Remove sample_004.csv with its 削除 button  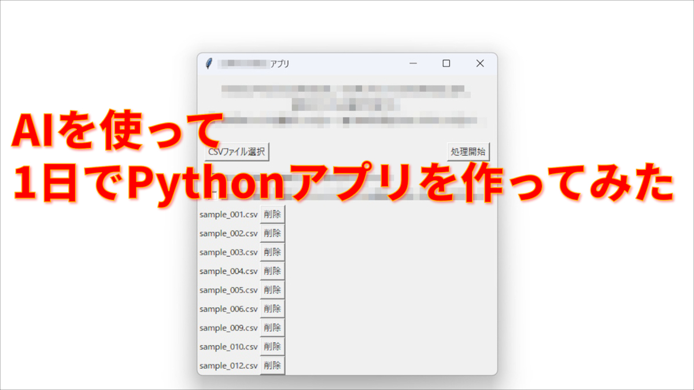[272, 270]
